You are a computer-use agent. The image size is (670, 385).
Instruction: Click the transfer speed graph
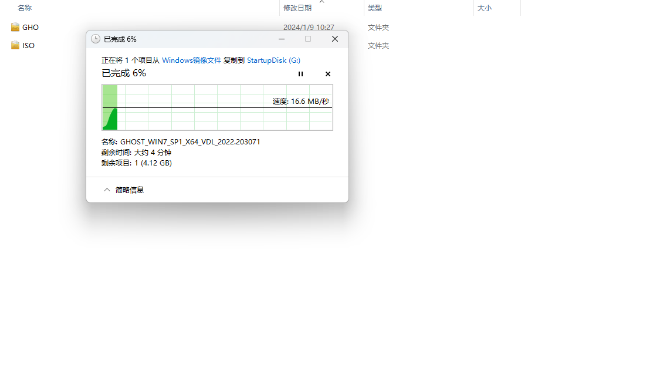click(217, 107)
